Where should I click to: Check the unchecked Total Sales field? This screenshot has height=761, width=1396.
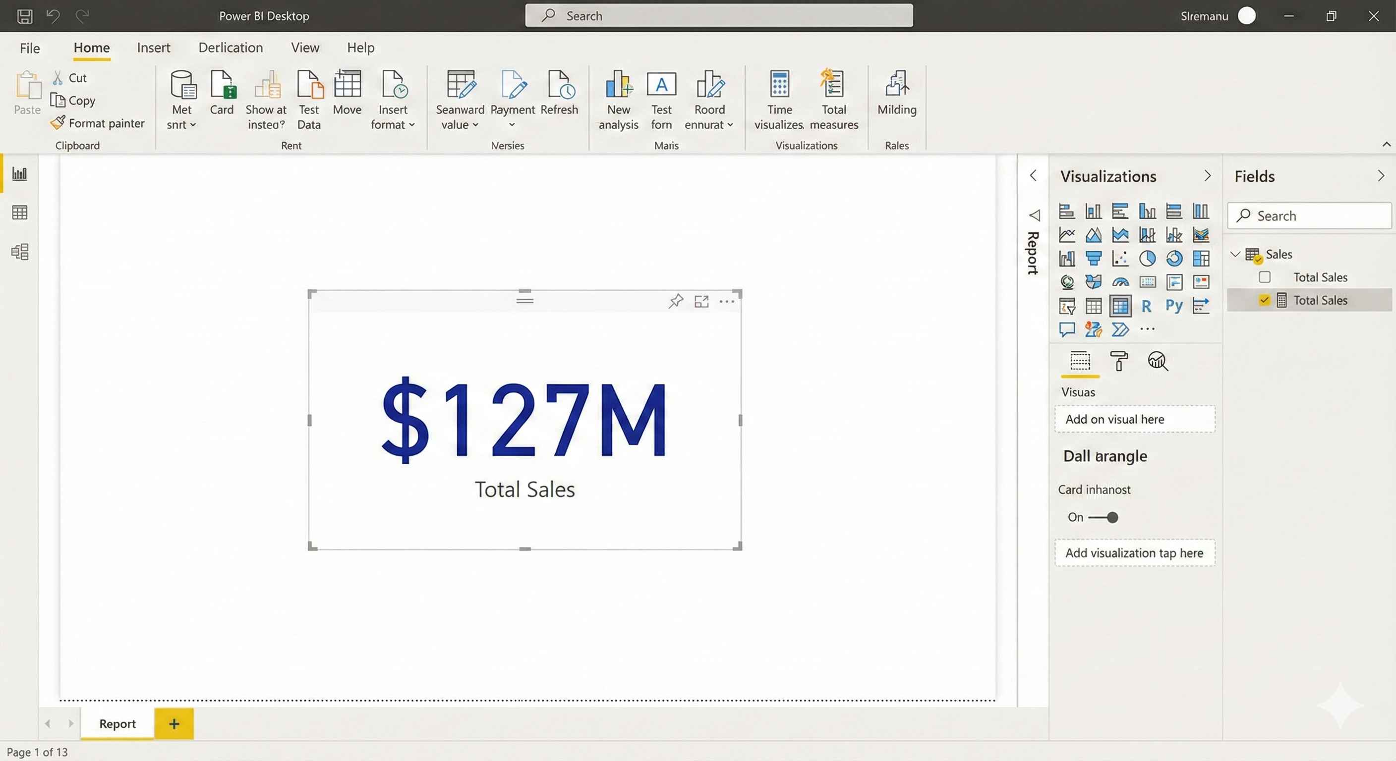click(1264, 277)
